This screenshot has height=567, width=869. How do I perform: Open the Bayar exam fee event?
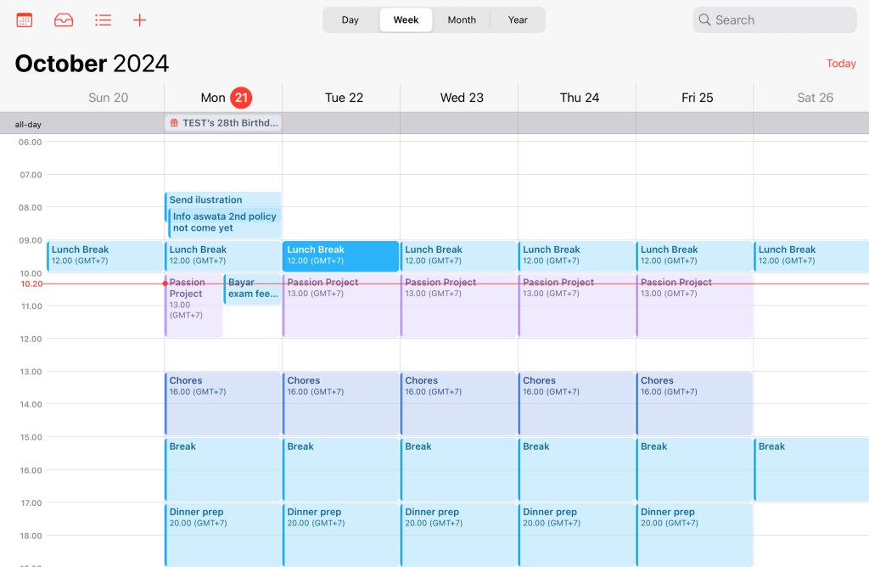tap(252, 289)
